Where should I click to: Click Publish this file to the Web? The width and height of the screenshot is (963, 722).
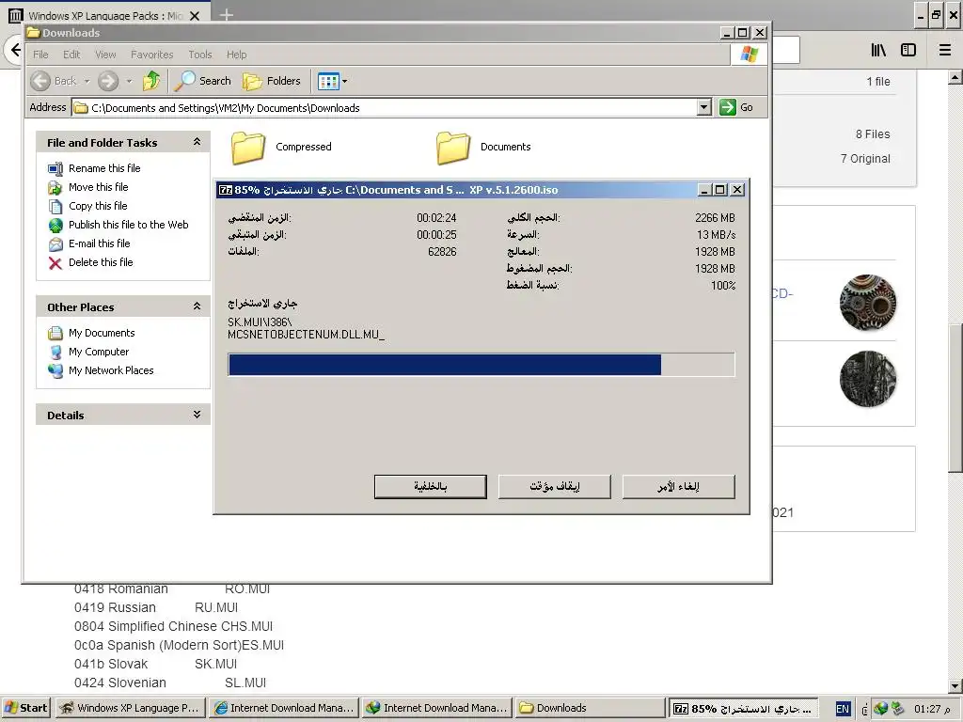128,225
